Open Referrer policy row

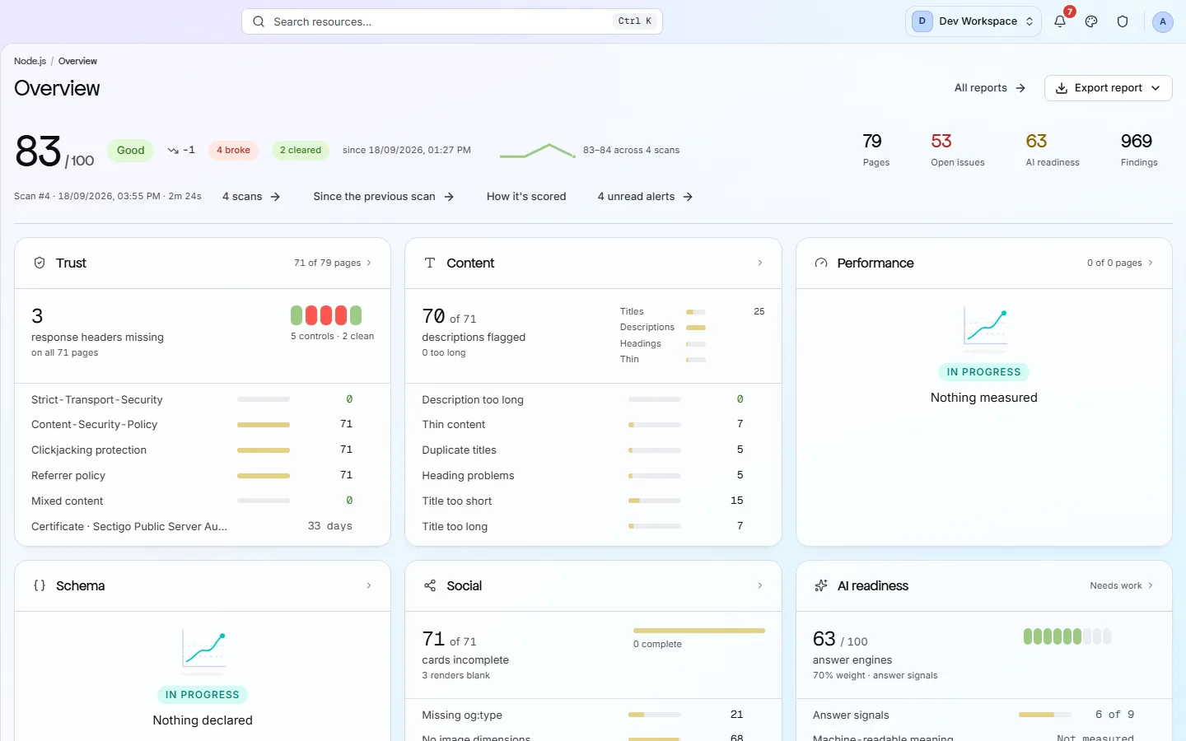click(x=202, y=476)
